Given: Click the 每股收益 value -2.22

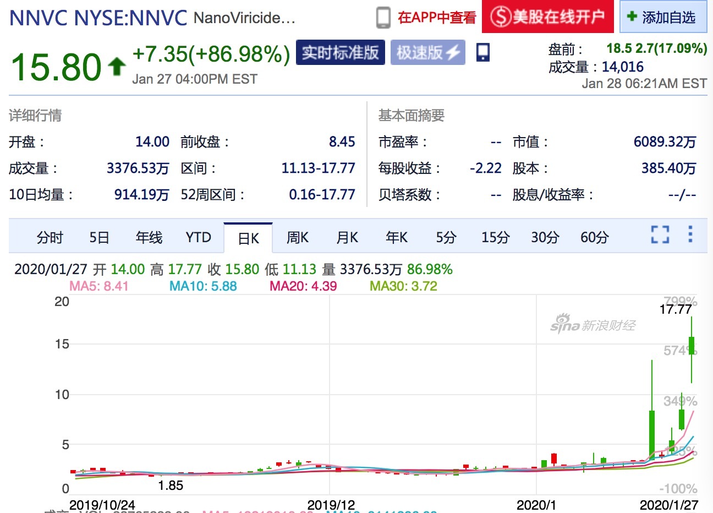Looking at the screenshot, I should click(x=486, y=168).
